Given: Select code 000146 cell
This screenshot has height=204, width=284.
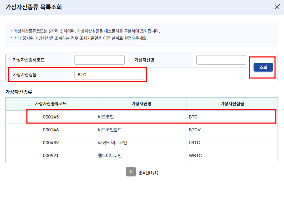Looking at the screenshot, I should tap(51, 130).
